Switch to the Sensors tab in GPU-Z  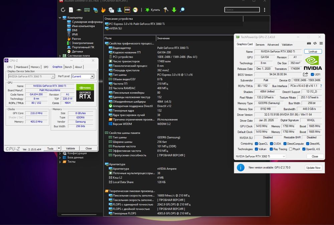[260, 45]
